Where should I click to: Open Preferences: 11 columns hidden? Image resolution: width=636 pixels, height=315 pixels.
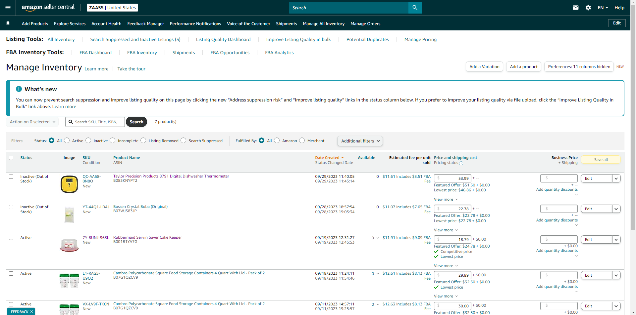point(579,67)
